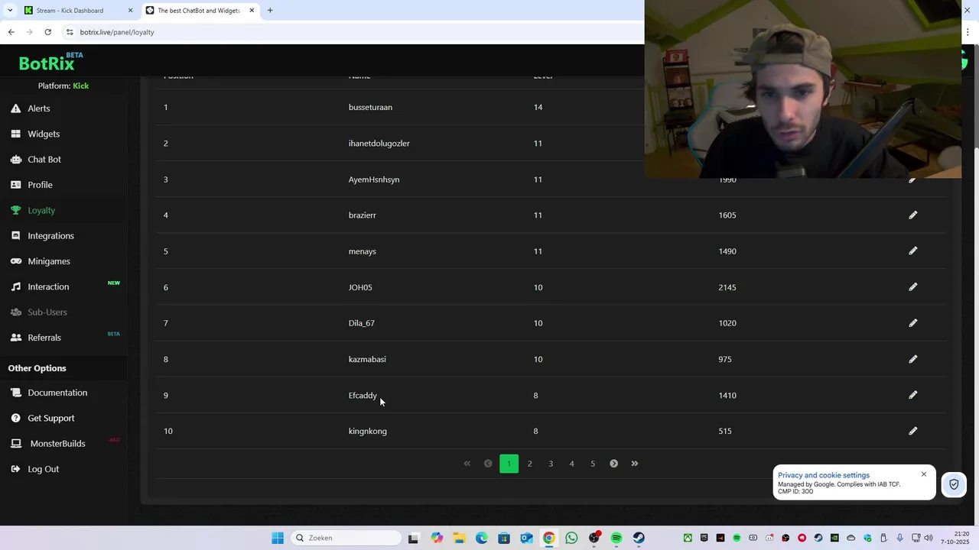Click the Referrals people icon
Image resolution: width=979 pixels, height=550 pixels.
pyautogui.click(x=15, y=338)
